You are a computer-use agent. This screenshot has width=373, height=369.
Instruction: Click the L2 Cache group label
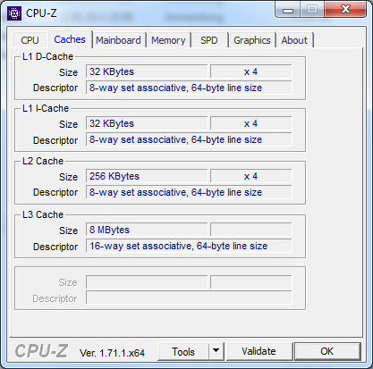(x=43, y=161)
